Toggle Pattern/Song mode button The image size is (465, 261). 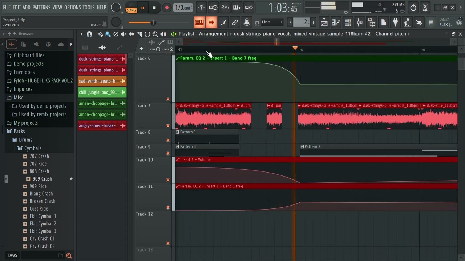131,8
